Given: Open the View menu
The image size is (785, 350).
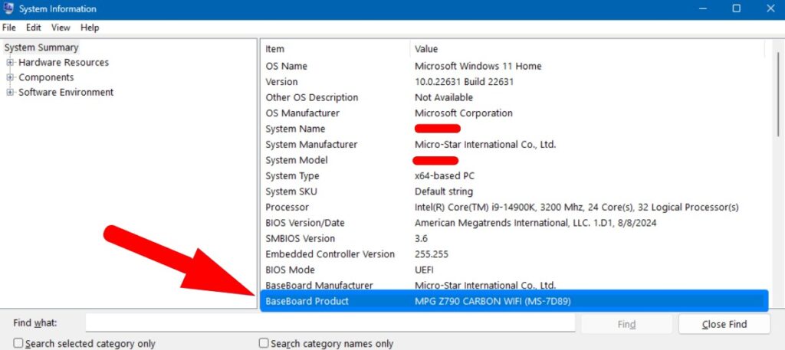Looking at the screenshot, I should click(61, 28).
